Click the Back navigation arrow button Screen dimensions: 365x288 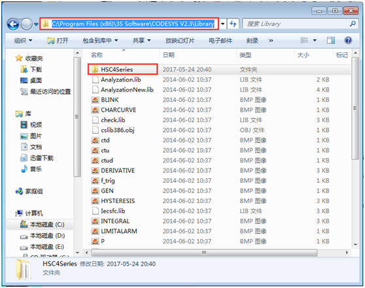(x=13, y=24)
